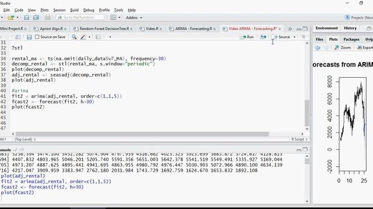Open Find/Replace with magnifier icon
The image size is (373, 209).
[x=74, y=37]
